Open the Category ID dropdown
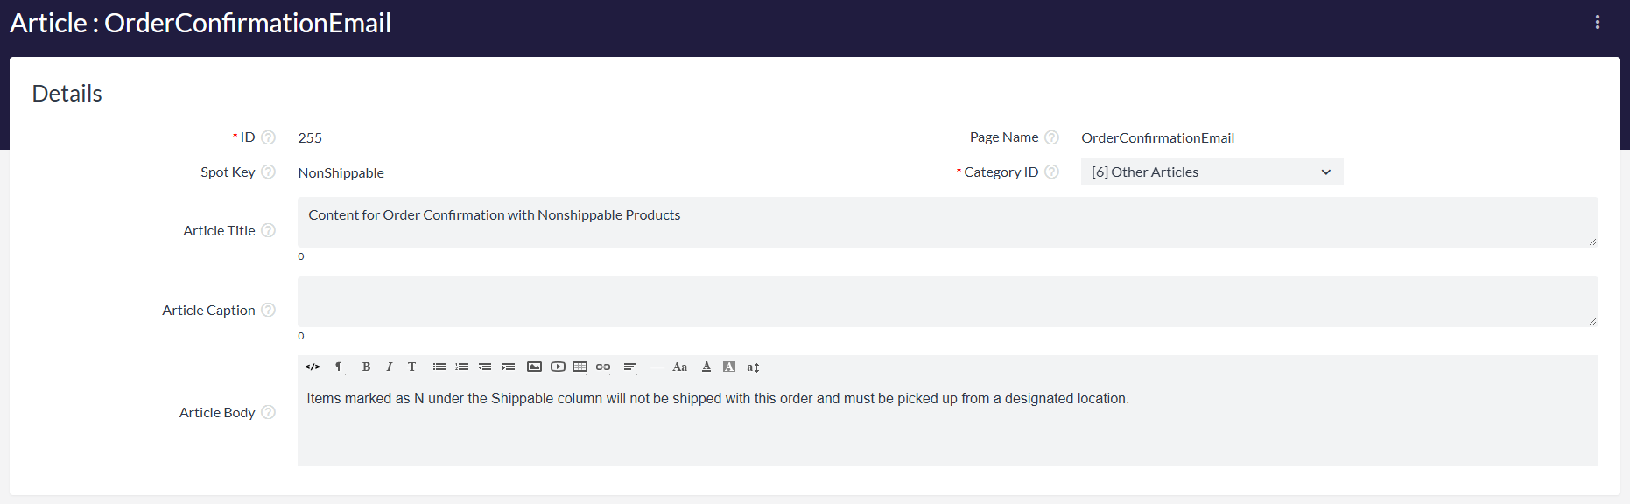 [1212, 172]
